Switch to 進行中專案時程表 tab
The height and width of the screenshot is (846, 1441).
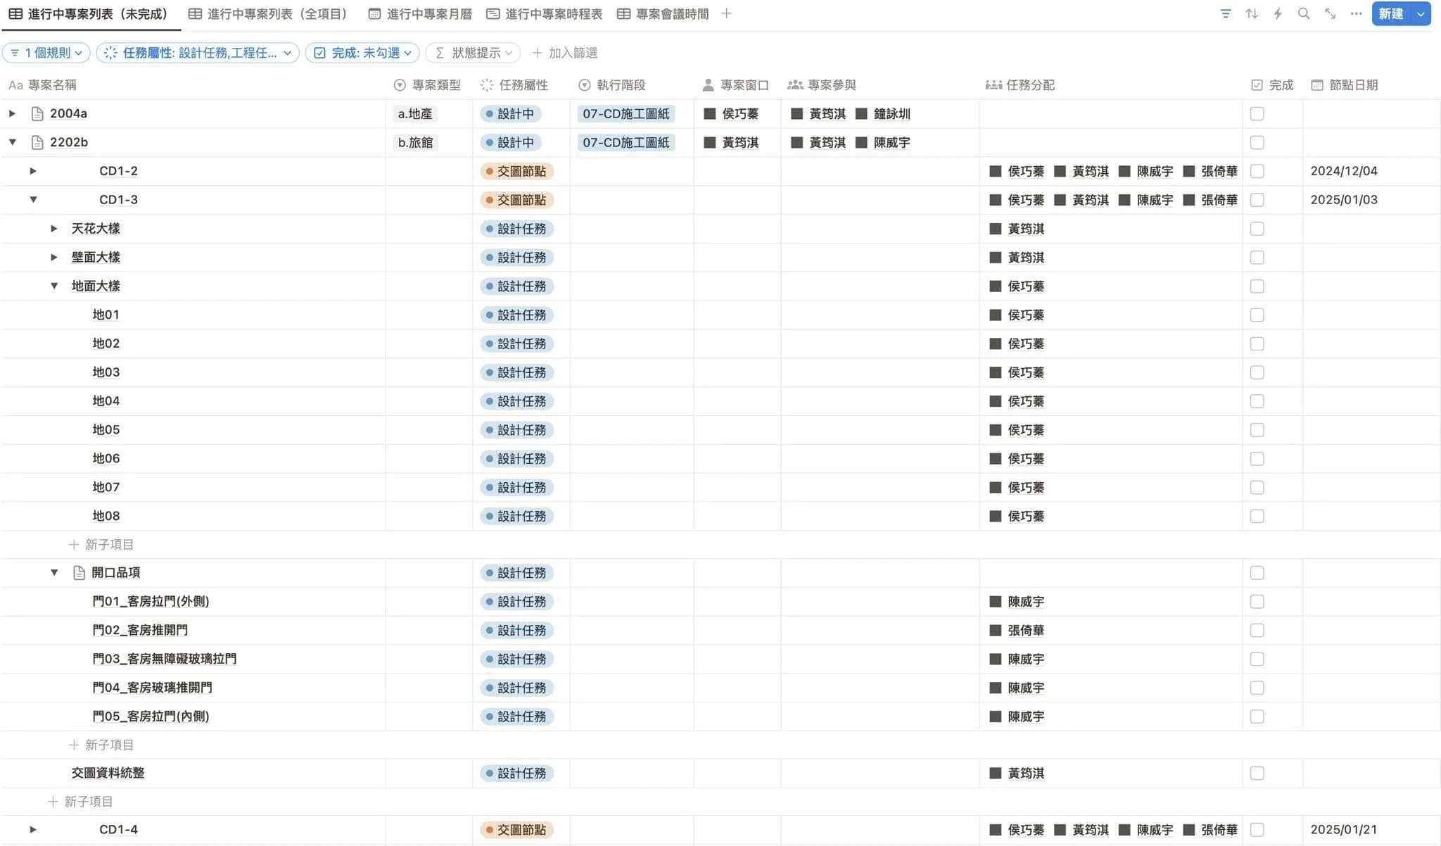click(x=545, y=14)
